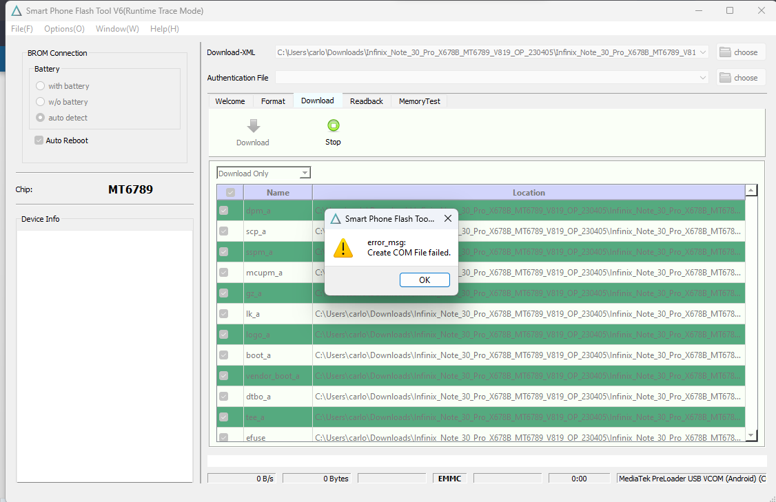Click the Location column header
Image resolution: width=776 pixels, height=502 pixels.
(529, 192)
